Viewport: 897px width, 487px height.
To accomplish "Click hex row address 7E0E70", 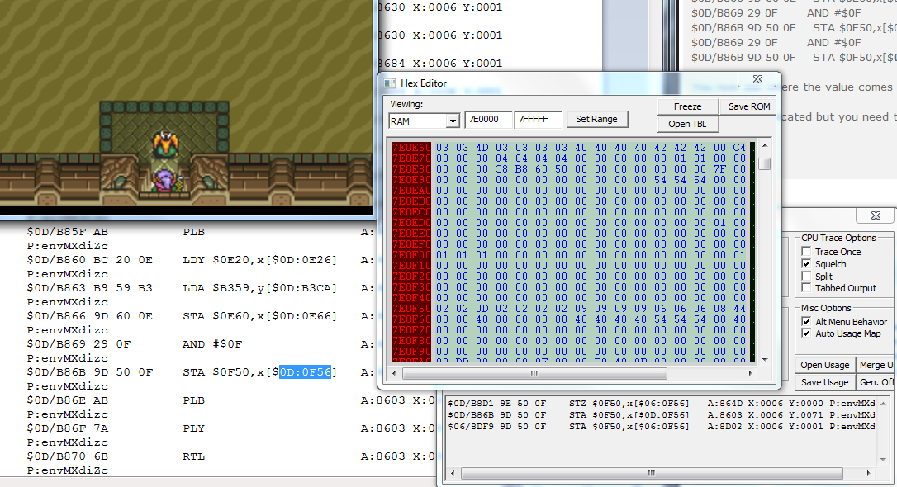I will [x=411, y=158].
